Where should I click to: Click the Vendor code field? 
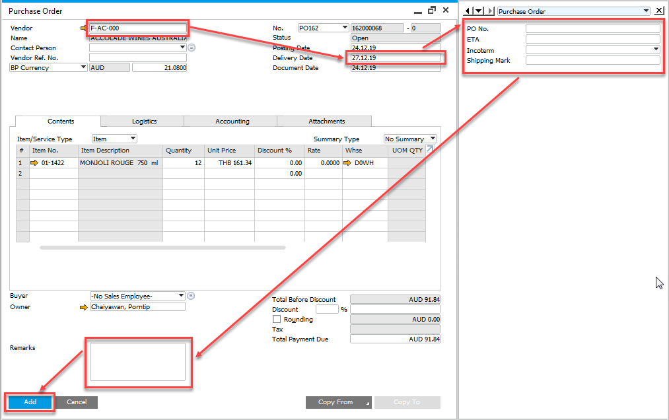click(138, 28)
